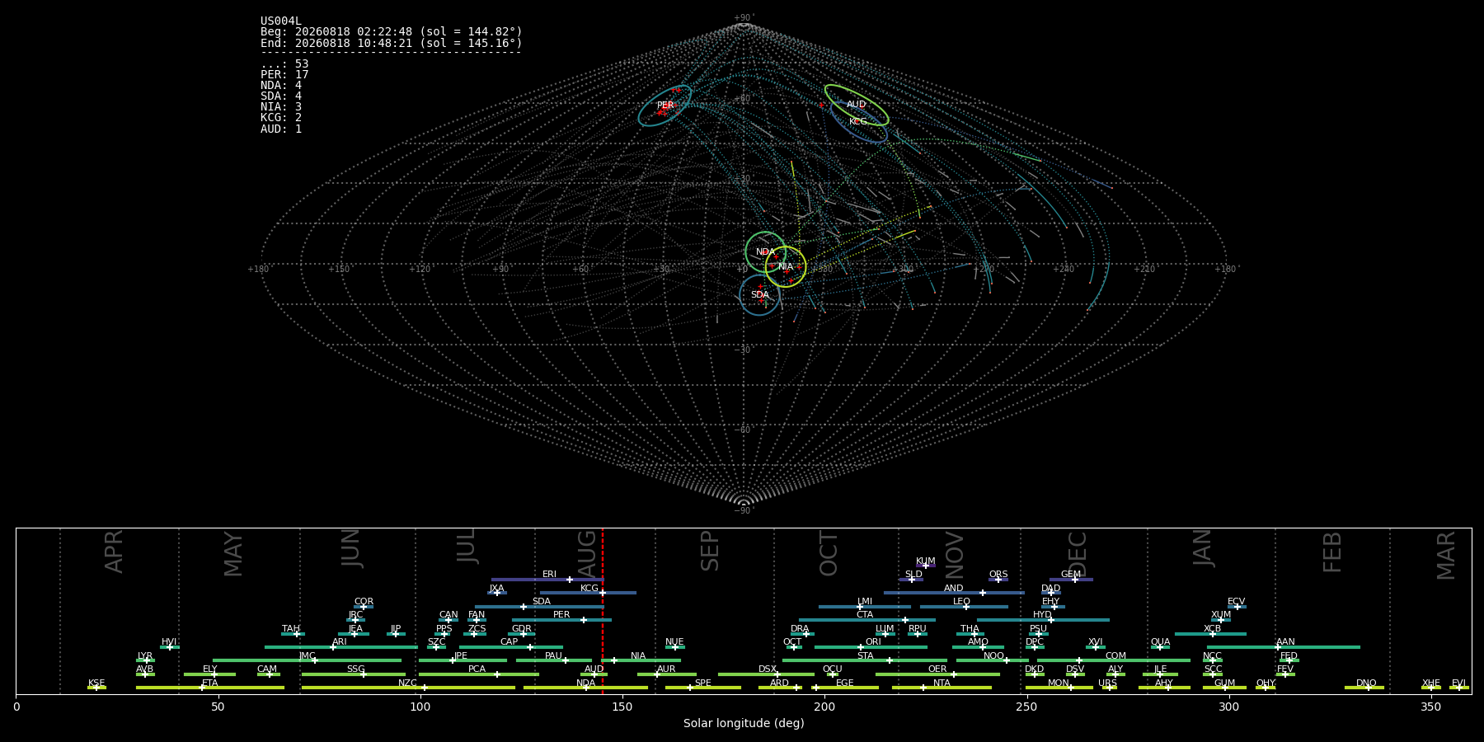Select the SDA radiant circle label
This screenshot has height=742, width=1484.
point(760,294)
